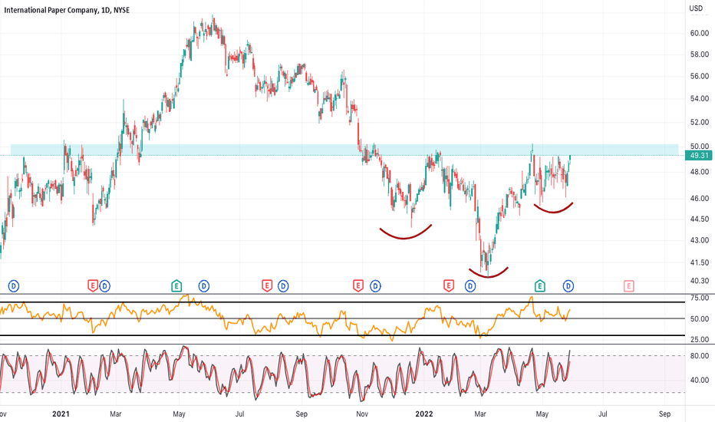Click the International Paper Company symbol title

[67, 10]
